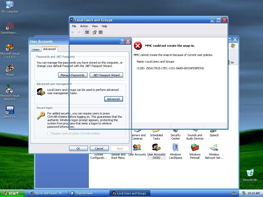Click the Advanced button for user management
The height and width of the screenshot is (197, 263).
[x=114, y=99]
